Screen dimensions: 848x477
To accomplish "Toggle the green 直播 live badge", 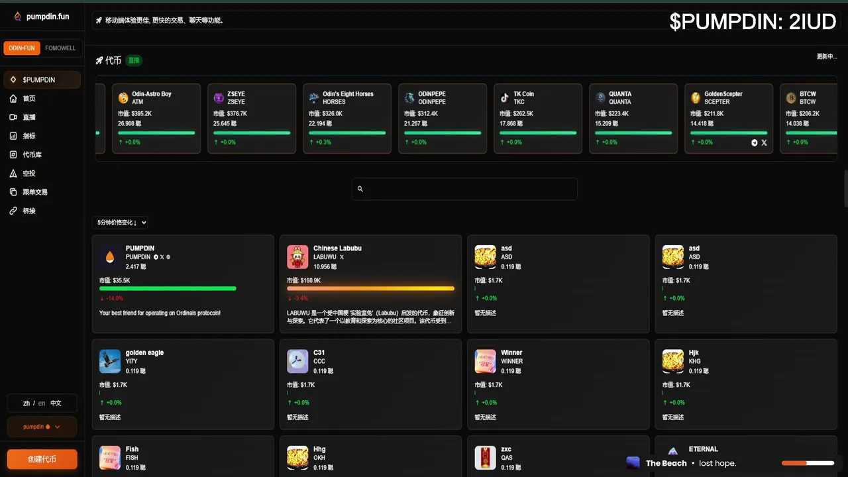I will [134, 60].
